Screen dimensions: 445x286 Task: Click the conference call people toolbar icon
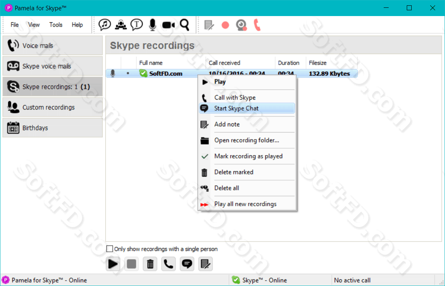[121, 25]
